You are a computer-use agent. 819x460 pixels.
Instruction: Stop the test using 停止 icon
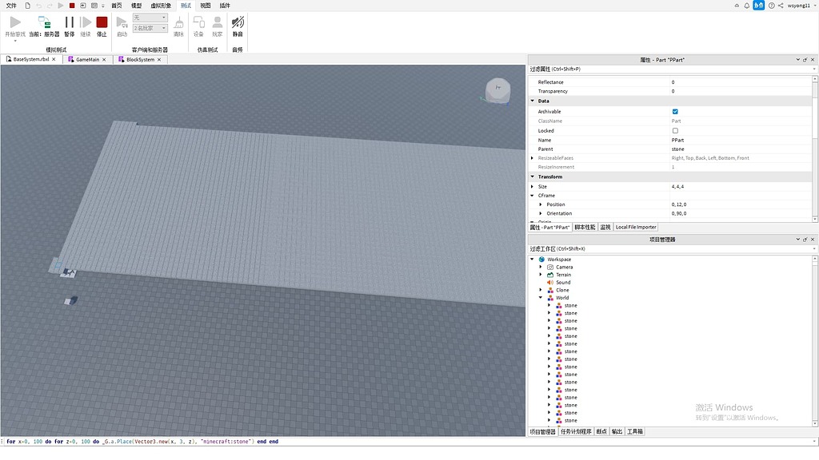tap(102, 22)
